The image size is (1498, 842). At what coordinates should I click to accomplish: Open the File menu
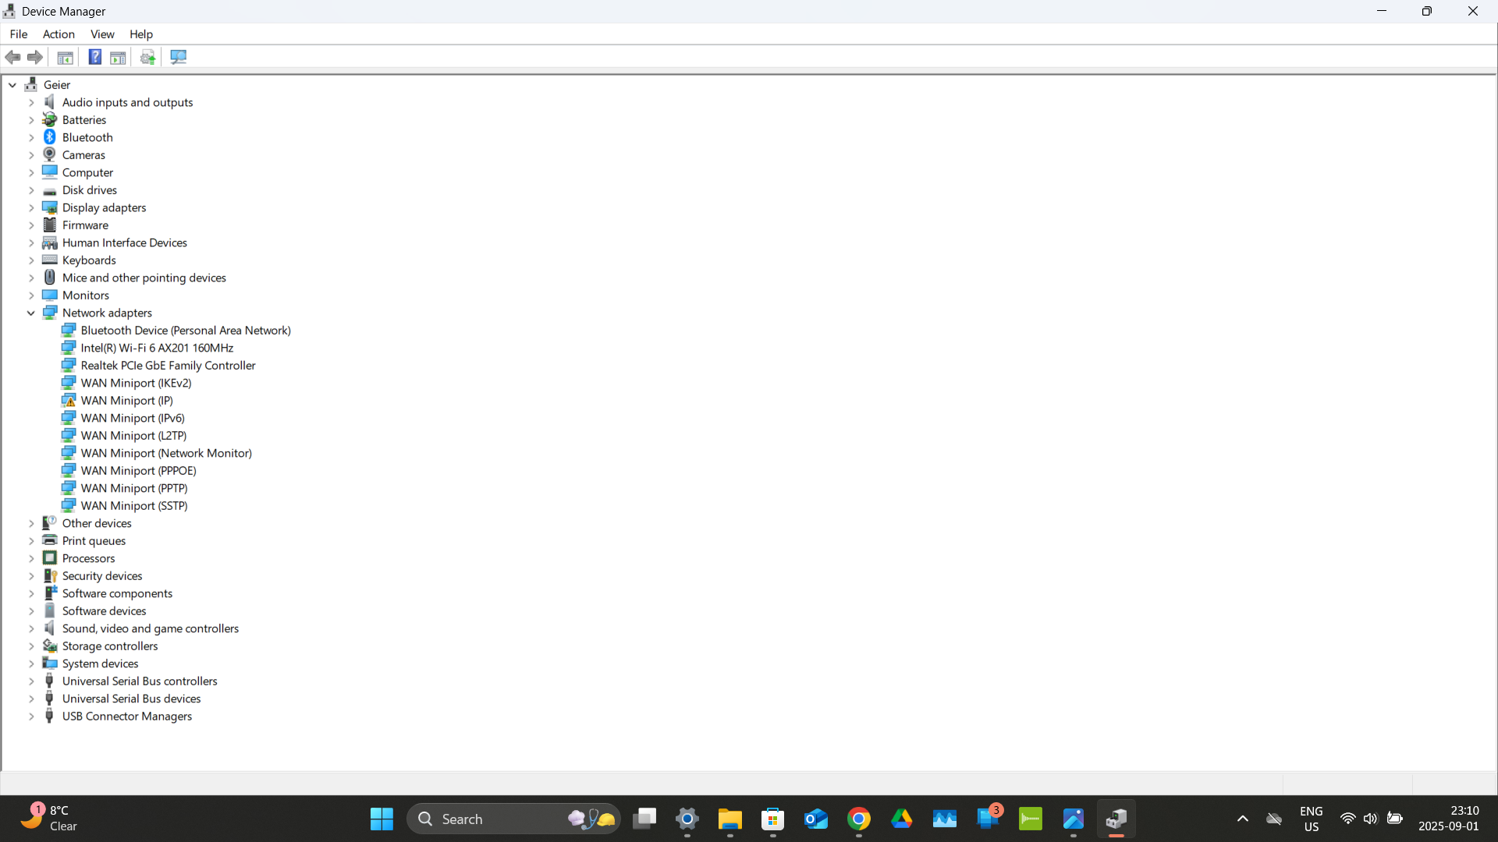pos(19,34)
